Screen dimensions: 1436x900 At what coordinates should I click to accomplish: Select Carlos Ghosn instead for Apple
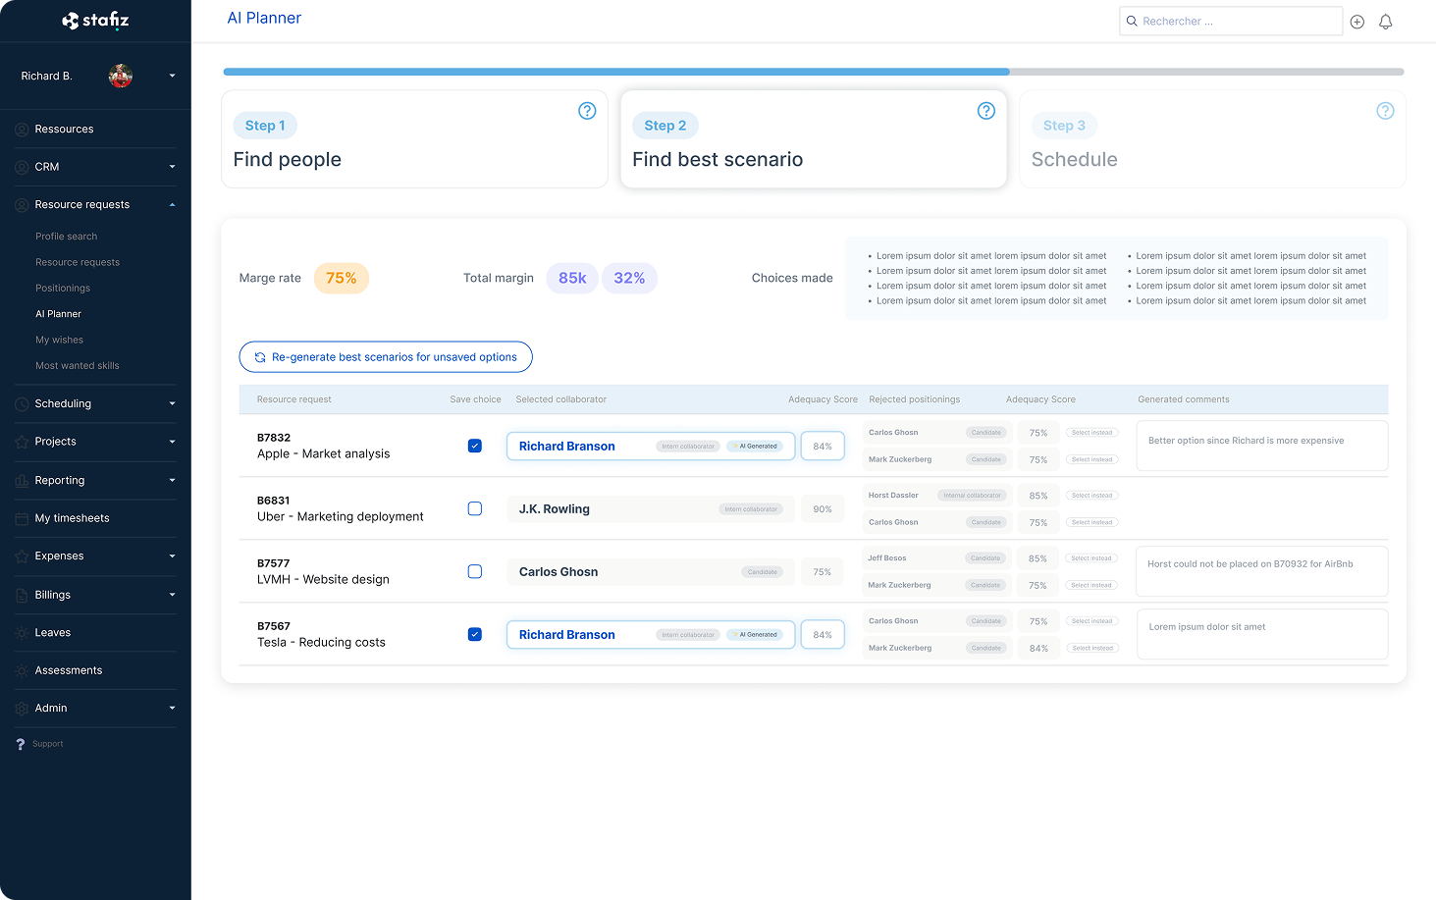point(1091,433)
